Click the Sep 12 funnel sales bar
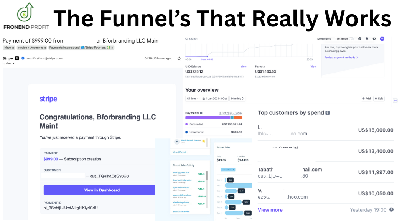Image resolution: width=402 pixels, height=221 pixels. [x=239, y=185]
